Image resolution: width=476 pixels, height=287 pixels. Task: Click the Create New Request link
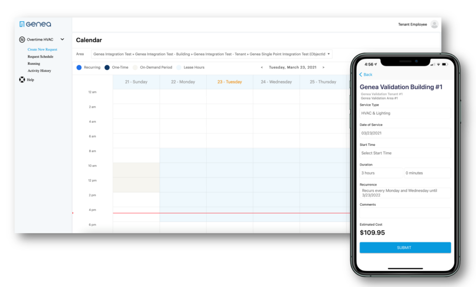click(43, 49)
